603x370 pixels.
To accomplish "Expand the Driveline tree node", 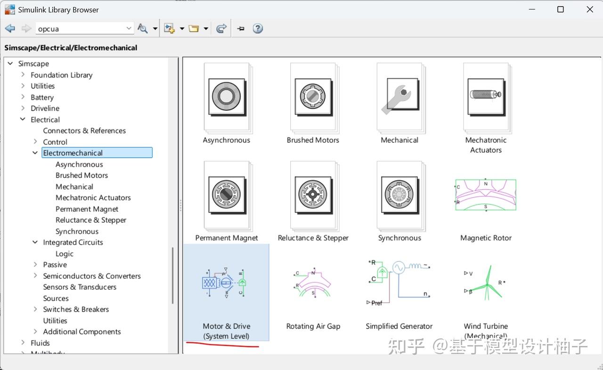I will (x=23, y=108).
